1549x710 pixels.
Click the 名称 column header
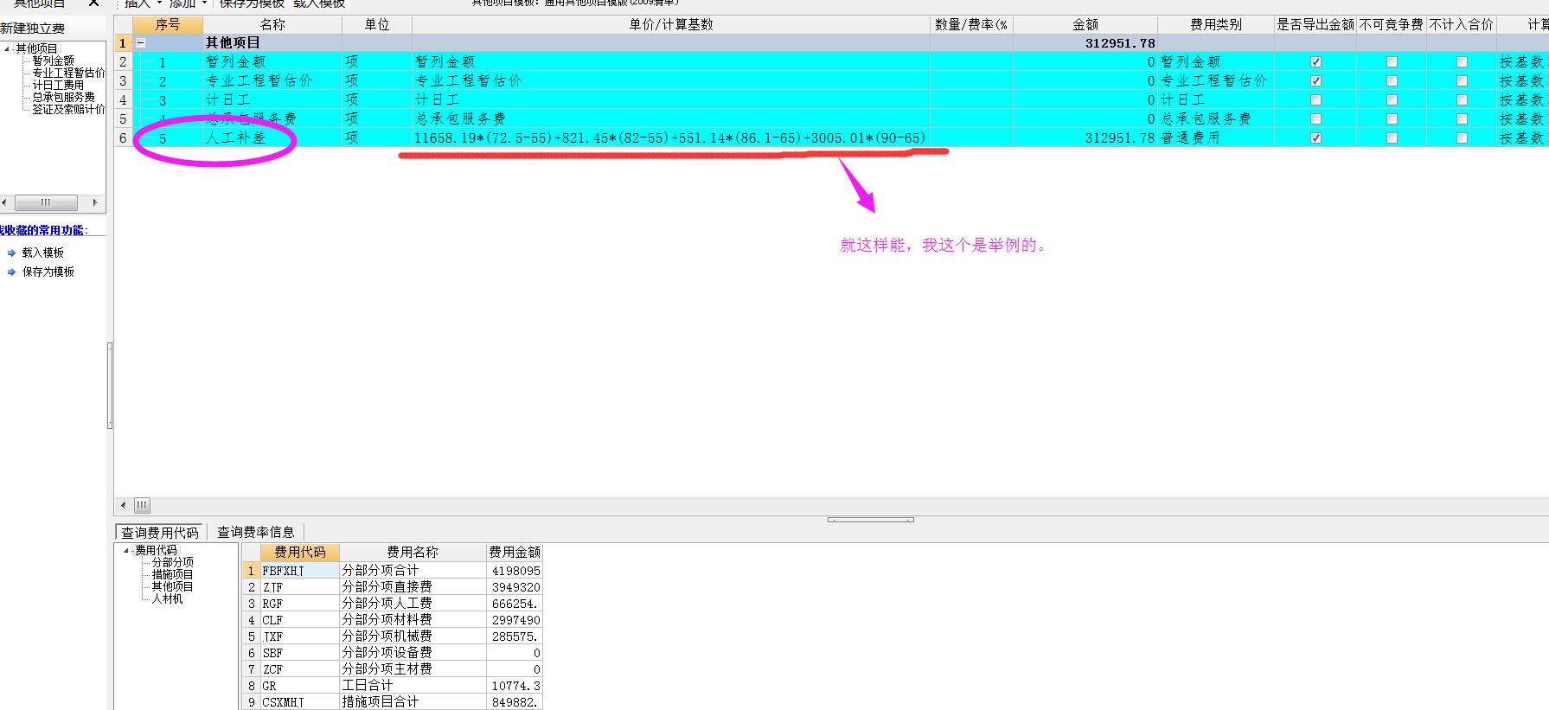[272, 25]
